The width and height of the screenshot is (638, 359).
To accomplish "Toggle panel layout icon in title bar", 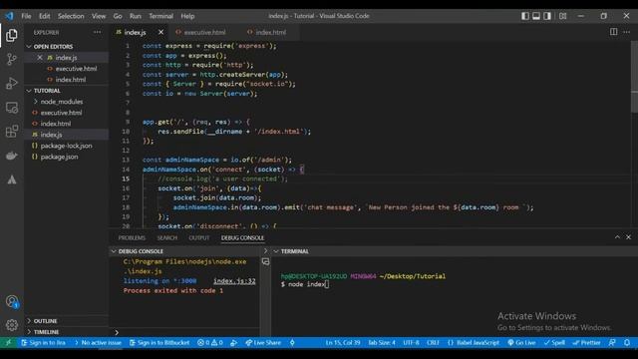I will [x=536, y=16].
